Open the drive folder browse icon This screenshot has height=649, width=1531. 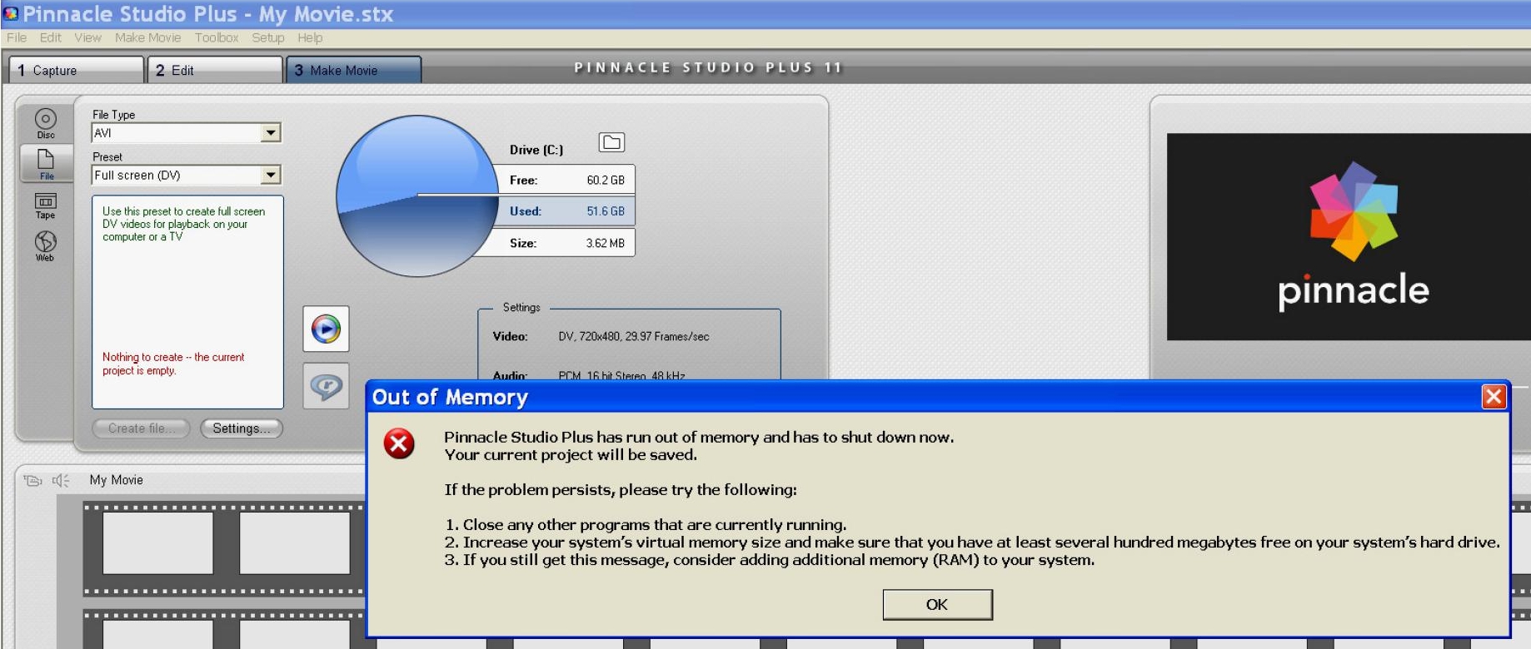[x=611, y=142]
